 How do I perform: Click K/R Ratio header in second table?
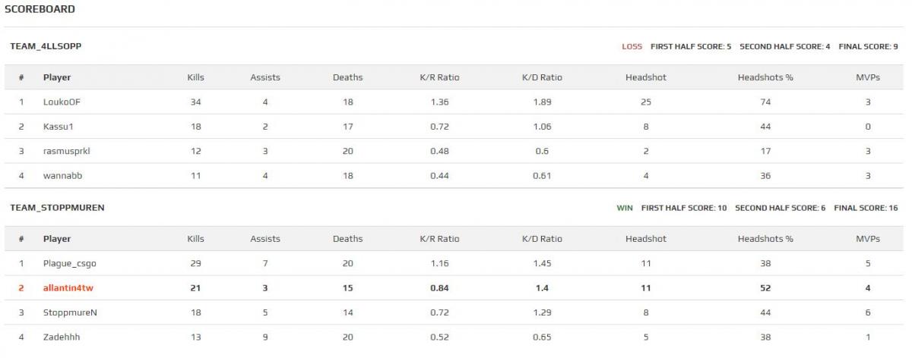pyautogui.click(x=439, y=239)
